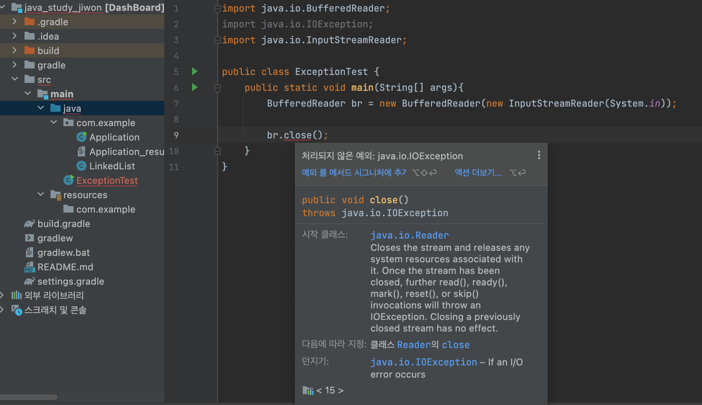Expand the 스크래치 및 콘솔 node
This screenshot has height=405, width=702.
point(2,310)
